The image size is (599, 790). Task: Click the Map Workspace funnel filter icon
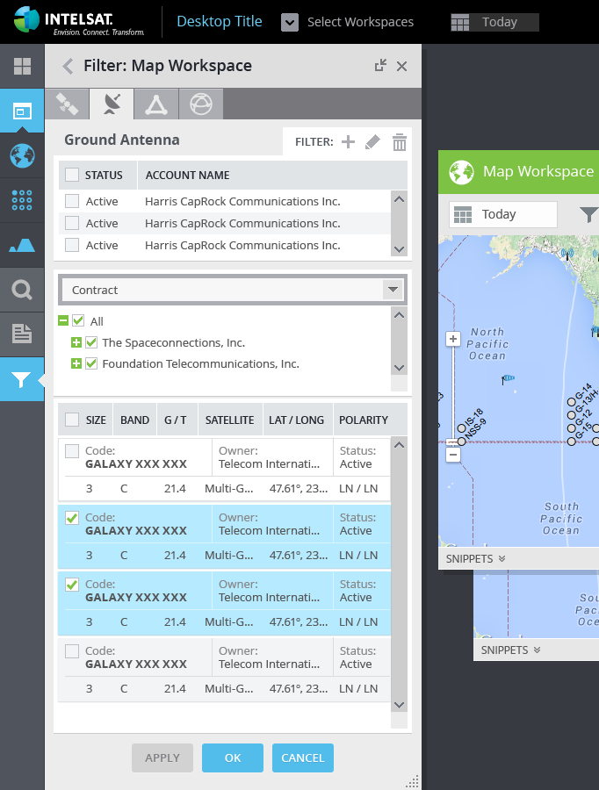(x=588, y=215)
